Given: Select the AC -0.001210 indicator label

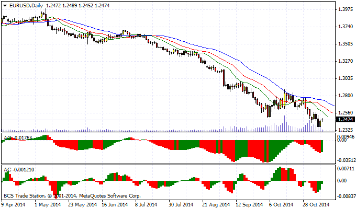Looking at the screenshot, I should tap(19, 170).
